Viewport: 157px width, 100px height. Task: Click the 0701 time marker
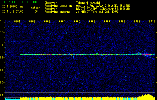(17, 22)
